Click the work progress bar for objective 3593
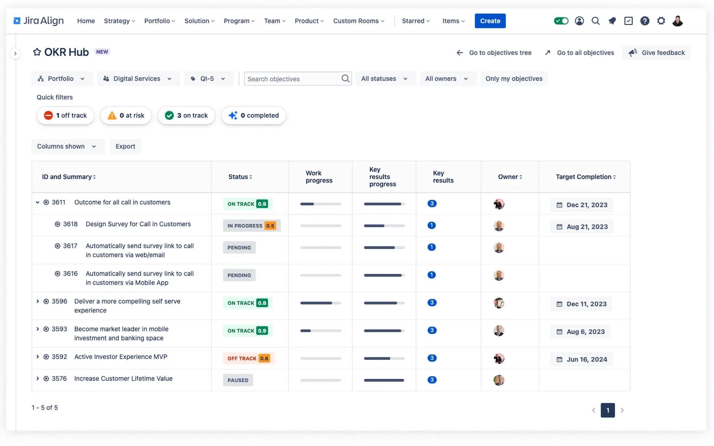The image size is (714, 446). tap(320, 330)
